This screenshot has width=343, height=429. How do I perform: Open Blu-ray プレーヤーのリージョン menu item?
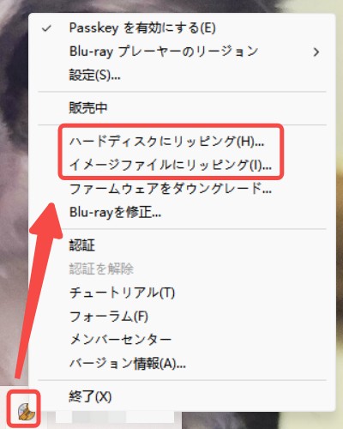pos(164,51)
